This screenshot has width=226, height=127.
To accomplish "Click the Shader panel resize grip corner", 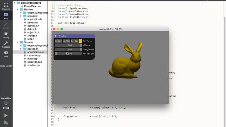I will coord(94,59).
